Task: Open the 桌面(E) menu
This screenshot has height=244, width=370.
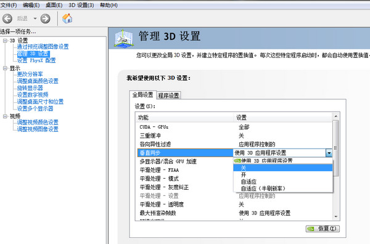Action: (54, 5)
